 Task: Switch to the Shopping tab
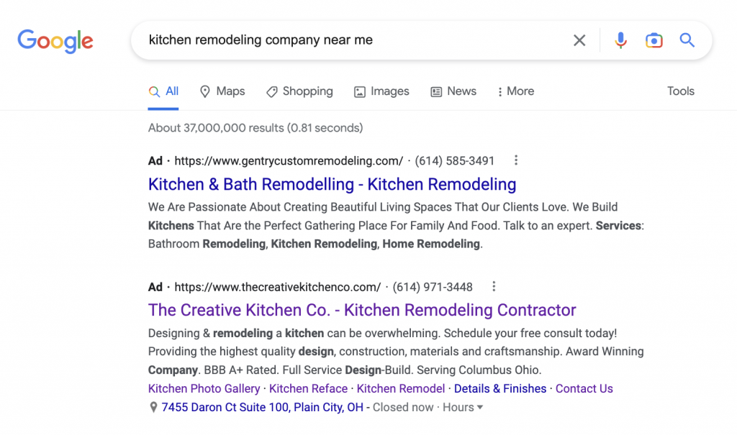pos(299,91)
